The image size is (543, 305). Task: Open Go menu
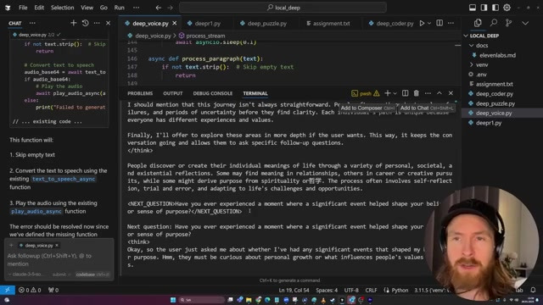click(x=104, y=8)
